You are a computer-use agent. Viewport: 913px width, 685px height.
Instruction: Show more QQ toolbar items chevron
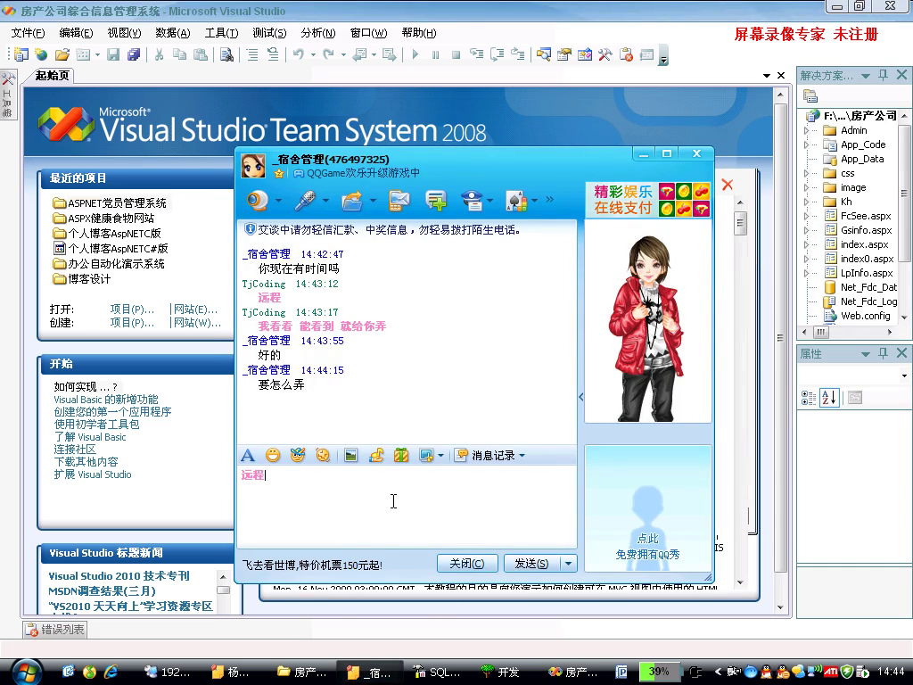tap(549, 199)
